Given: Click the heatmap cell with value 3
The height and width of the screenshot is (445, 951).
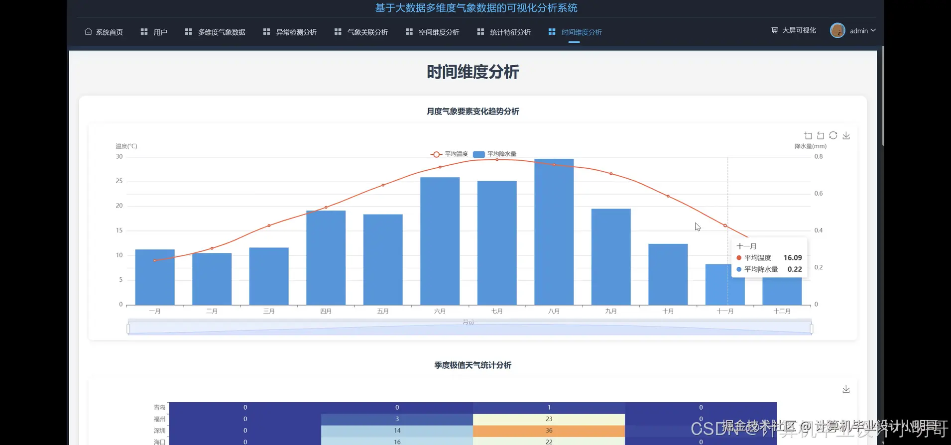Looking at the screenshot, I should [397, 419].
